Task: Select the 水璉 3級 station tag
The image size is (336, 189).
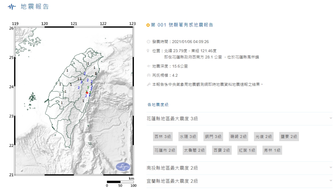Action: (x=188, y=137)
